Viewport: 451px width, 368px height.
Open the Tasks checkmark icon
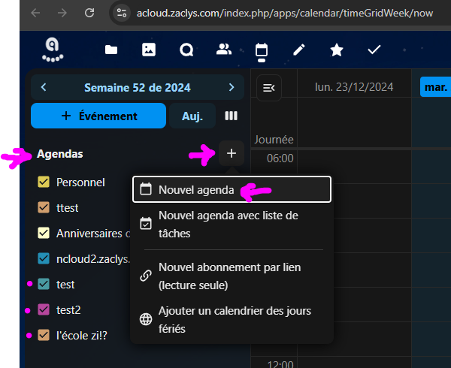(374, 50)
